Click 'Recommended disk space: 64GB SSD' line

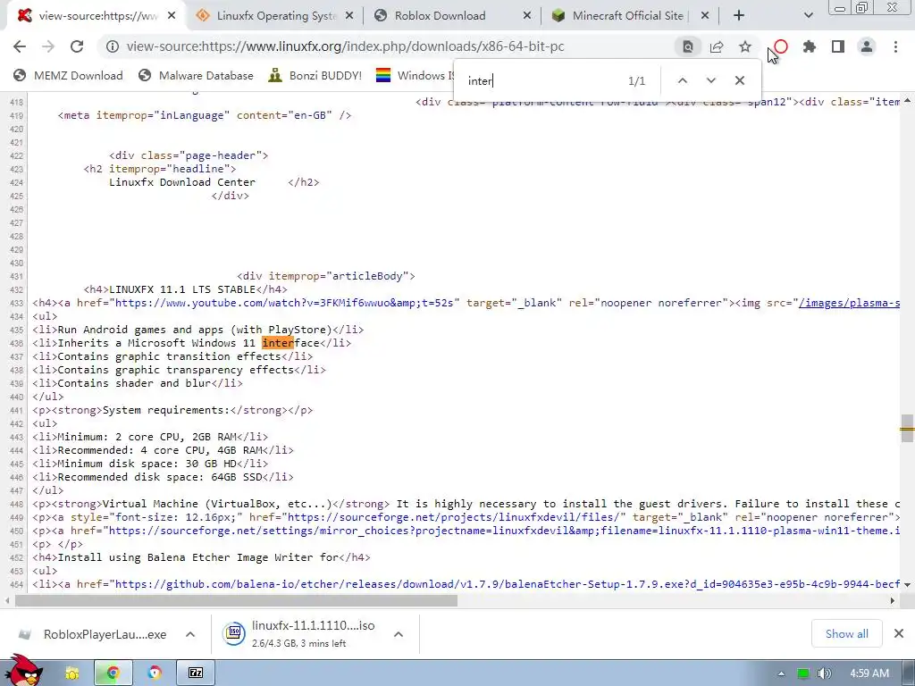pyautogui.click(x=163, y=477)
